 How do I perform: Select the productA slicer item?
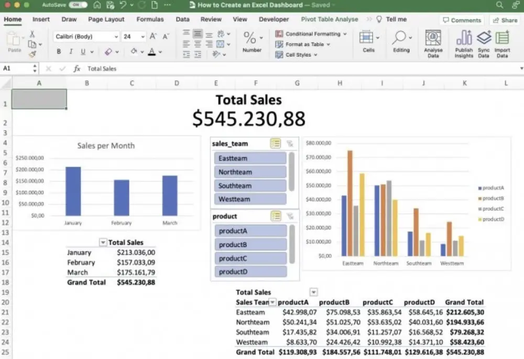click(250, 231)
